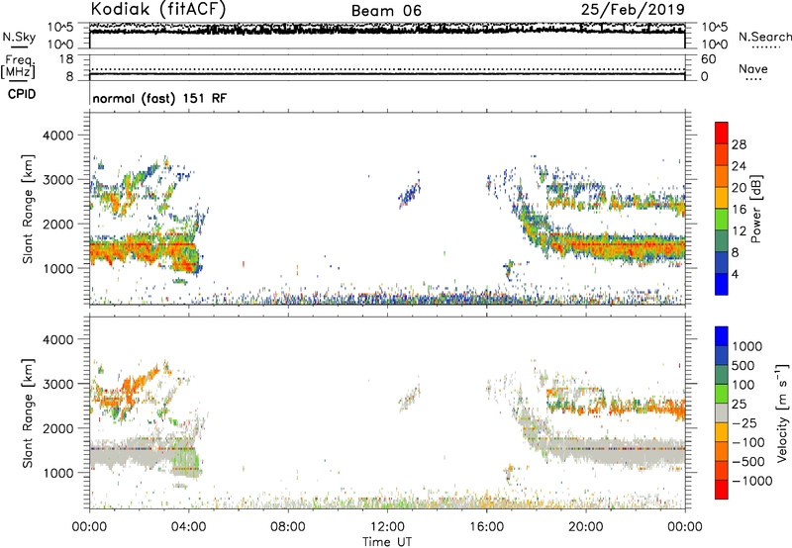Click the gray -25 to 25 Velocity swatch
This screenshot has width=792, height=548.
pos(722,412)
